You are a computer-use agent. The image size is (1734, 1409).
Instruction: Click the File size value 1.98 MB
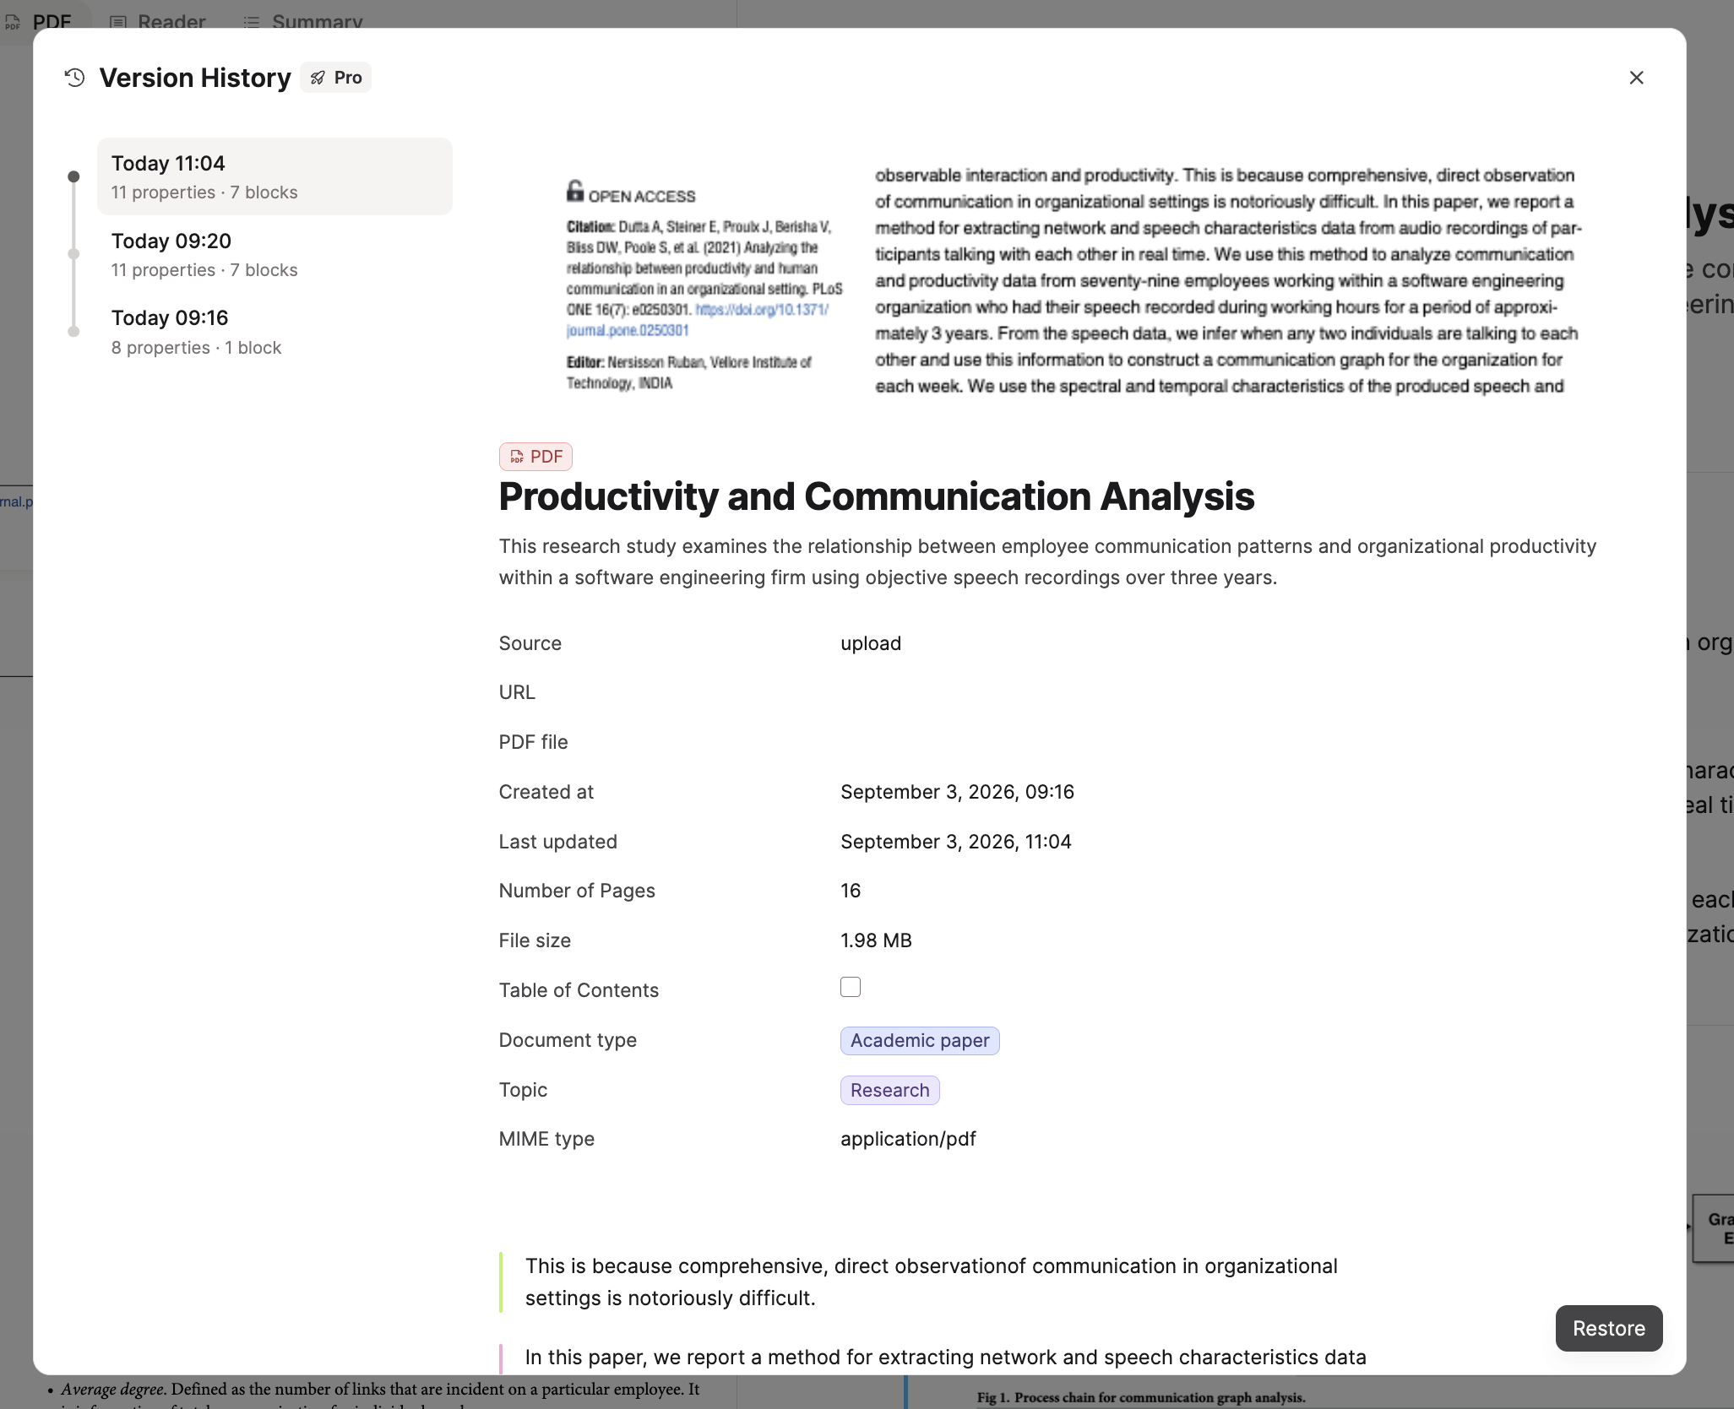[876, 940]
